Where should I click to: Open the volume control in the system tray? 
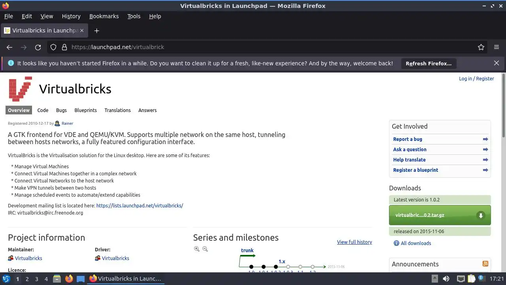446,279
